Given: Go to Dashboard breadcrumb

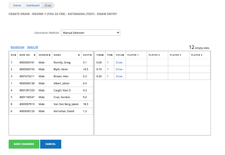Looking at the screenshot, I should click(33, 5).
